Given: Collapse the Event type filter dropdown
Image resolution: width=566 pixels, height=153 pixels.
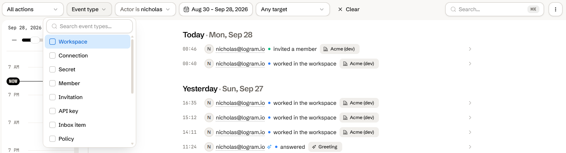Looking at the screenshot, I should (x=89, y=9).
